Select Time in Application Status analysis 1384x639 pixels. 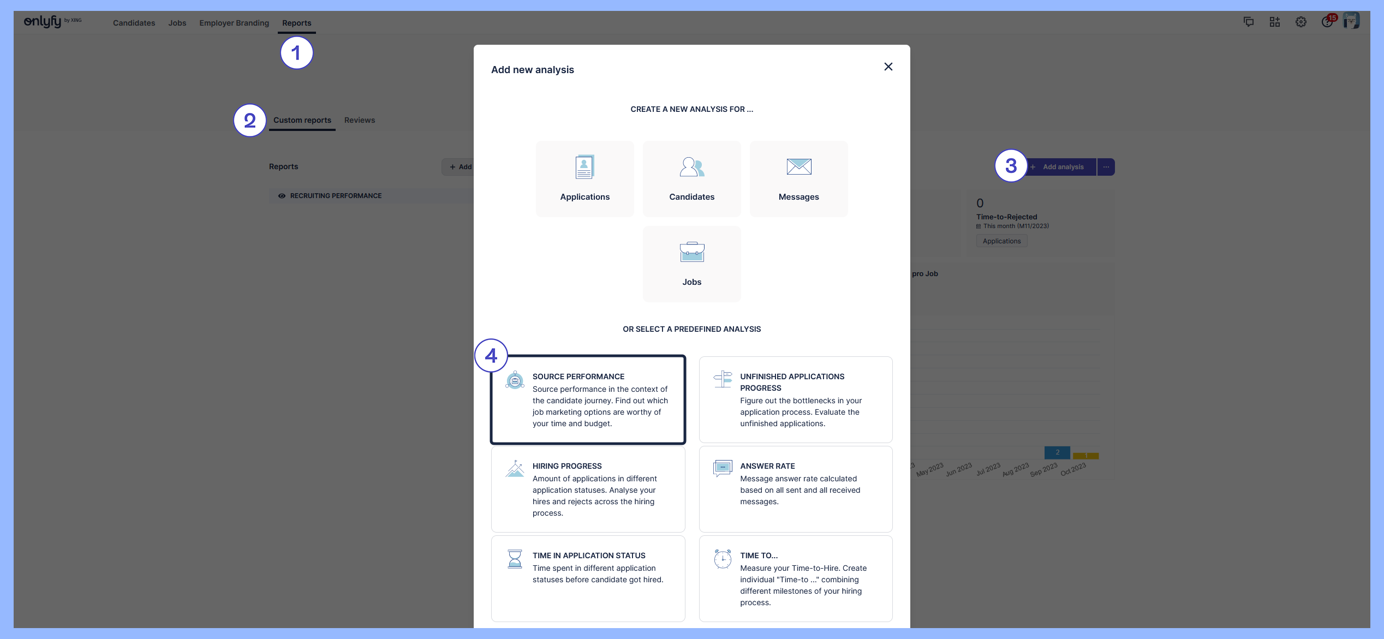click(588, 578)
